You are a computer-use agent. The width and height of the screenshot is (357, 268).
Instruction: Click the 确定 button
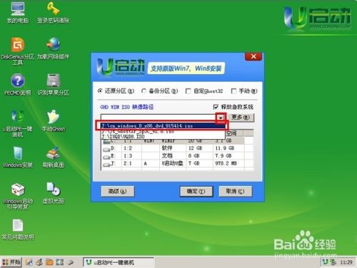click(196, 191)
